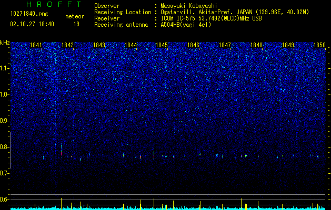Click the tall red echo between 1841 and 1842
This screenshot has height=210, width=331.
pyautogui.click(x=61, y=150)
